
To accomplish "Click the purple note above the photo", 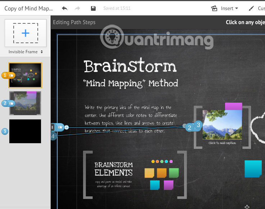I will (x=233, y=106).
